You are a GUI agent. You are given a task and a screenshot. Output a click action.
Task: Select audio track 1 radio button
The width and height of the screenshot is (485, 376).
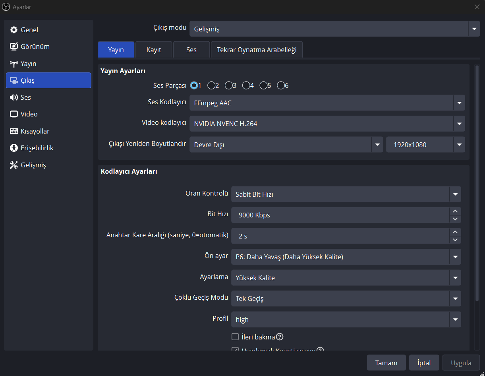194,85
